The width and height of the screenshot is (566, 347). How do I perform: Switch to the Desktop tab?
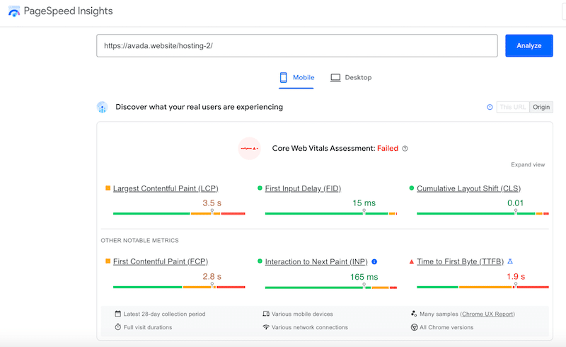[351, 77]
